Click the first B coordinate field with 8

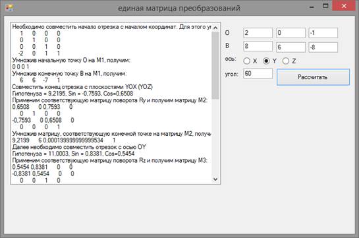pos(258,46)
